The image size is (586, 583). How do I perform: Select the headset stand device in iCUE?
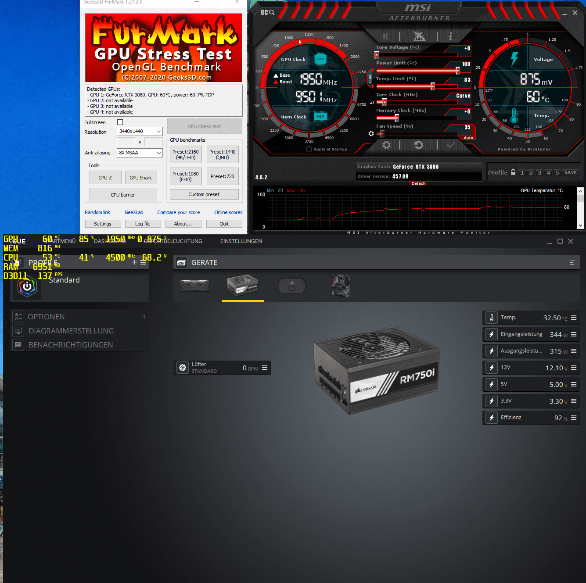point(292,286)
